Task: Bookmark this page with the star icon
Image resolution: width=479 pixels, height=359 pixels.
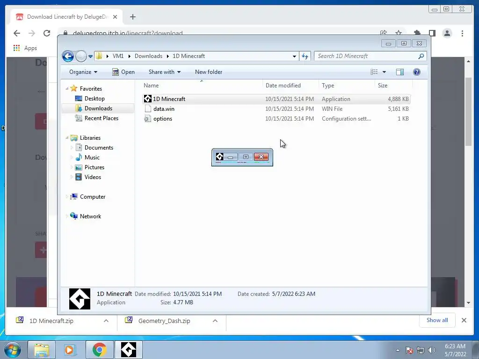Action: point(399,33)
